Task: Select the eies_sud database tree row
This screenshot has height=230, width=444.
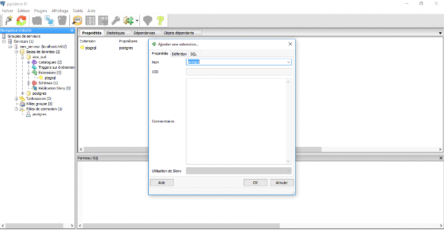Action: click(39, 57)
